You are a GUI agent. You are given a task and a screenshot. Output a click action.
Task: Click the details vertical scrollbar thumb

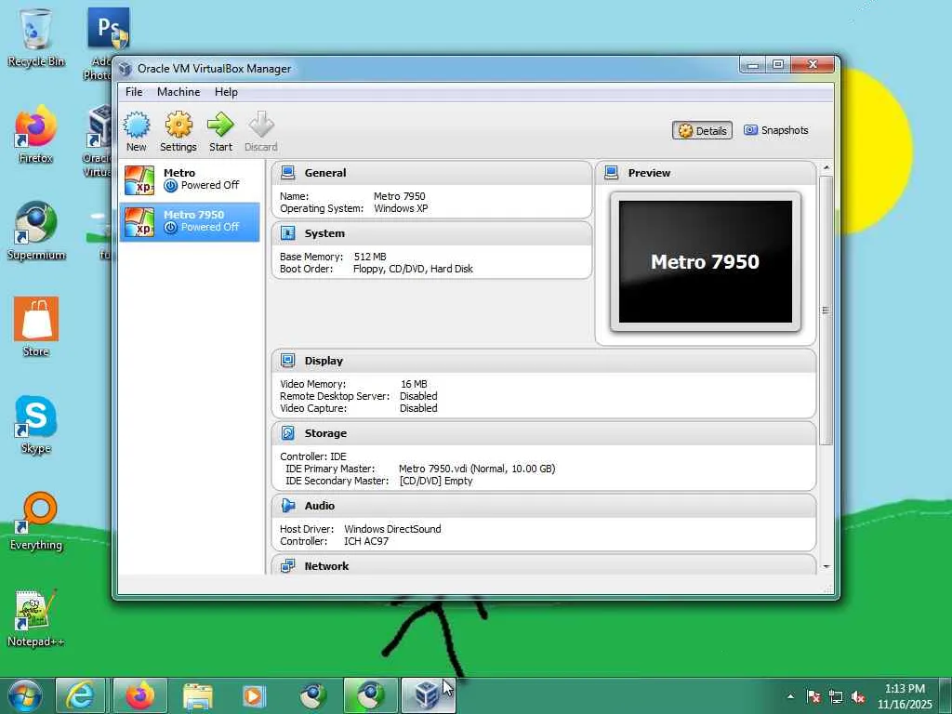(x=826, y=311)
